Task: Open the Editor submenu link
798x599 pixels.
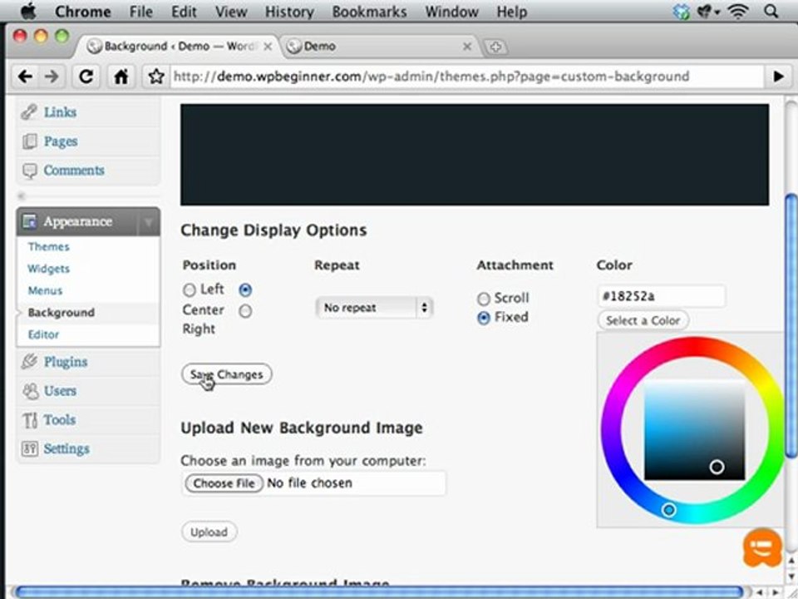Action: click(x=44, y=334)
